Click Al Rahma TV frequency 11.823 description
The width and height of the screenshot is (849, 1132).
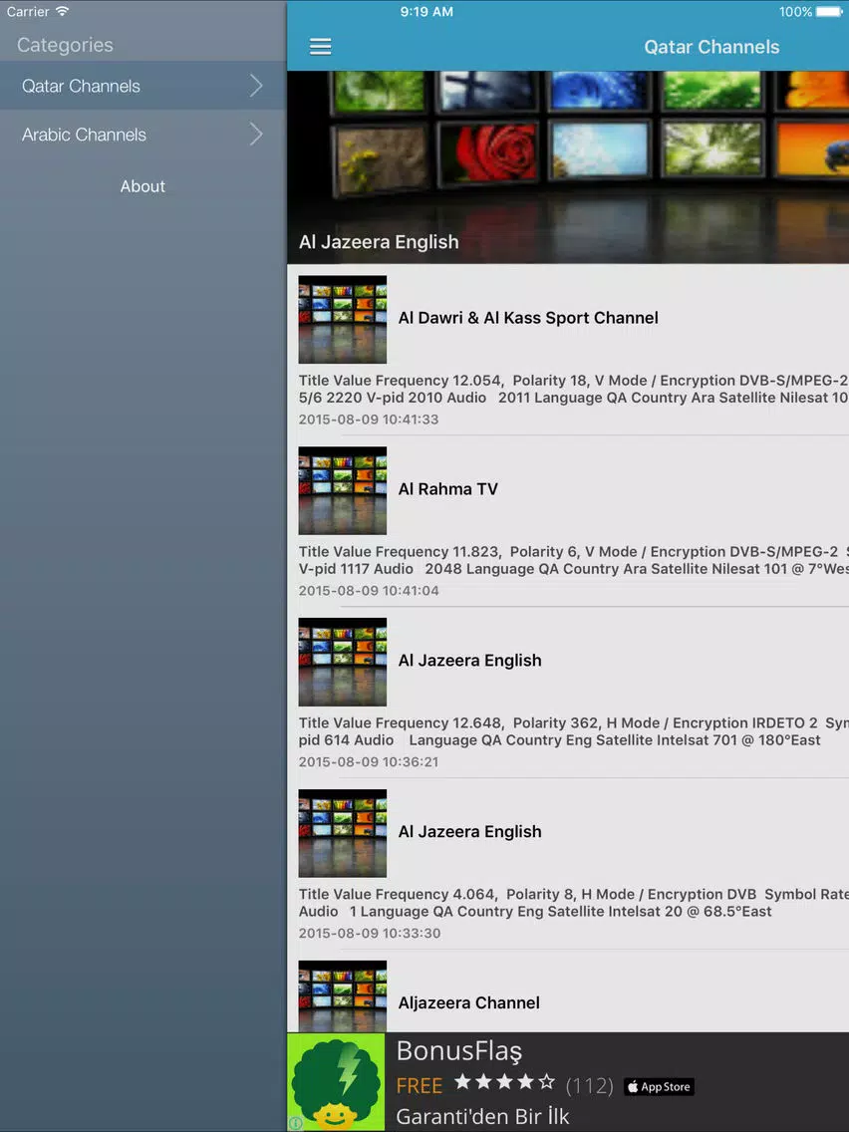click(574, 560)
